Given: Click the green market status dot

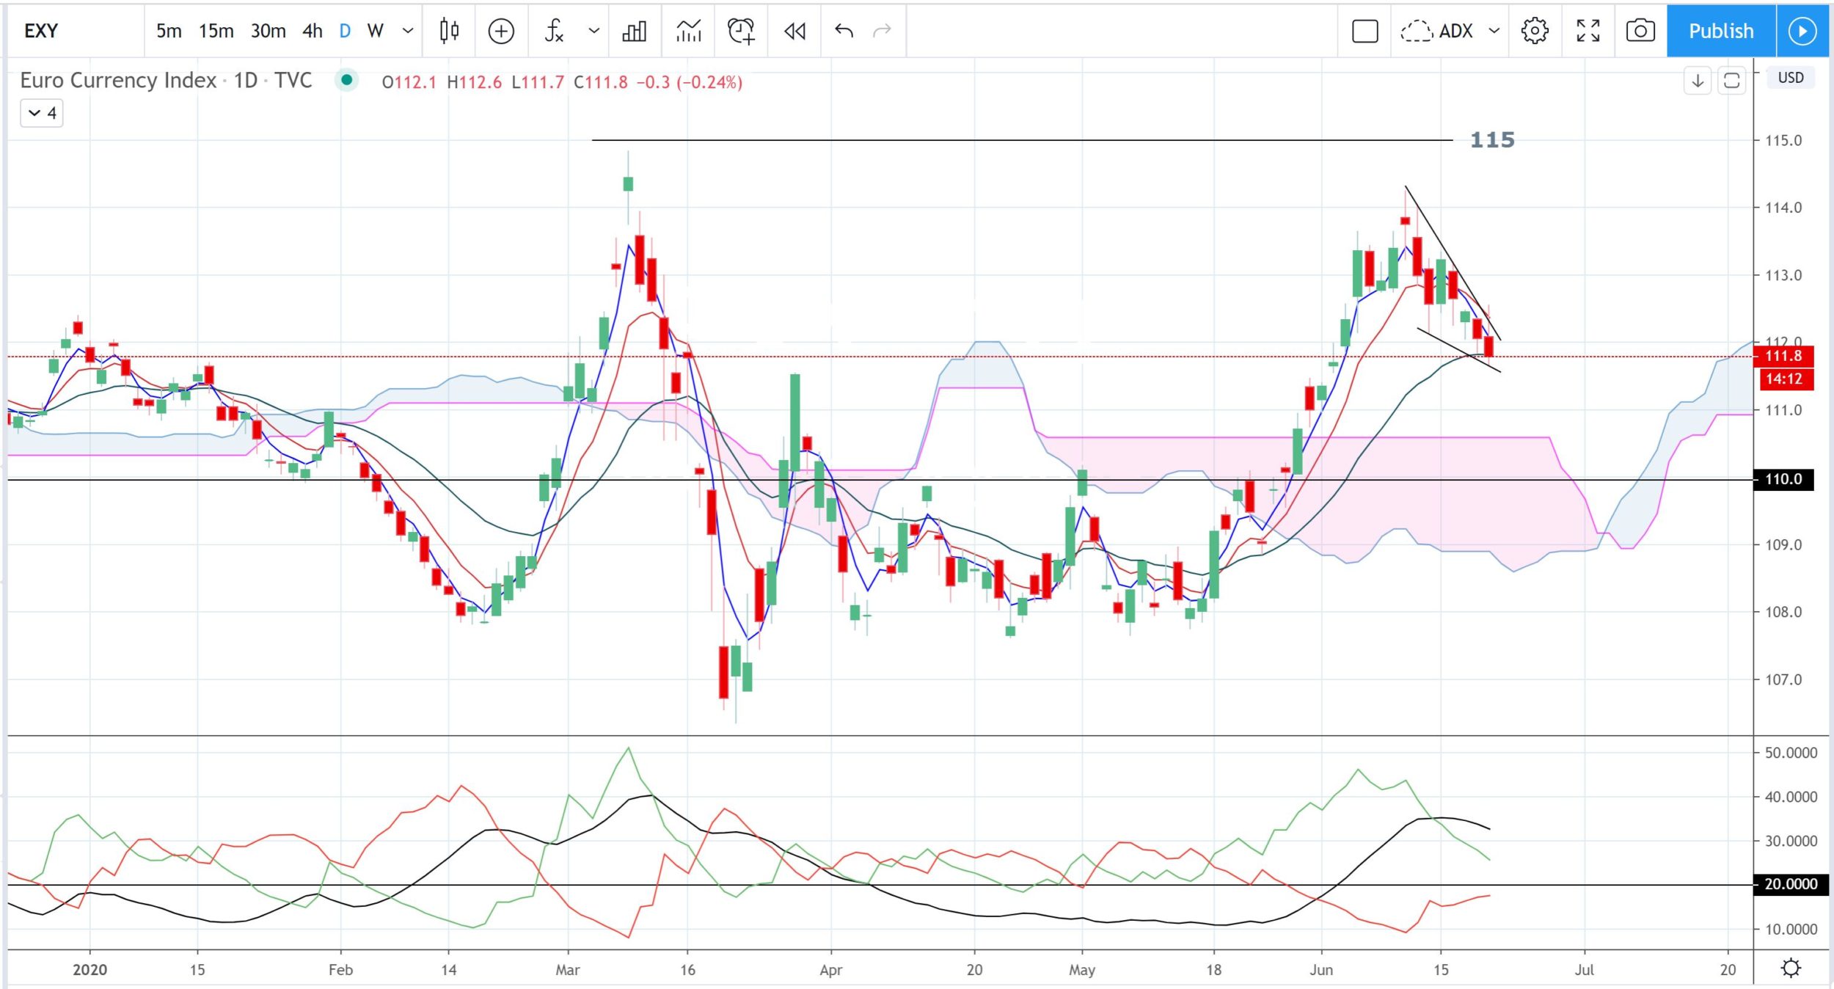Looking at the screenshot, I should pos(346,79).
